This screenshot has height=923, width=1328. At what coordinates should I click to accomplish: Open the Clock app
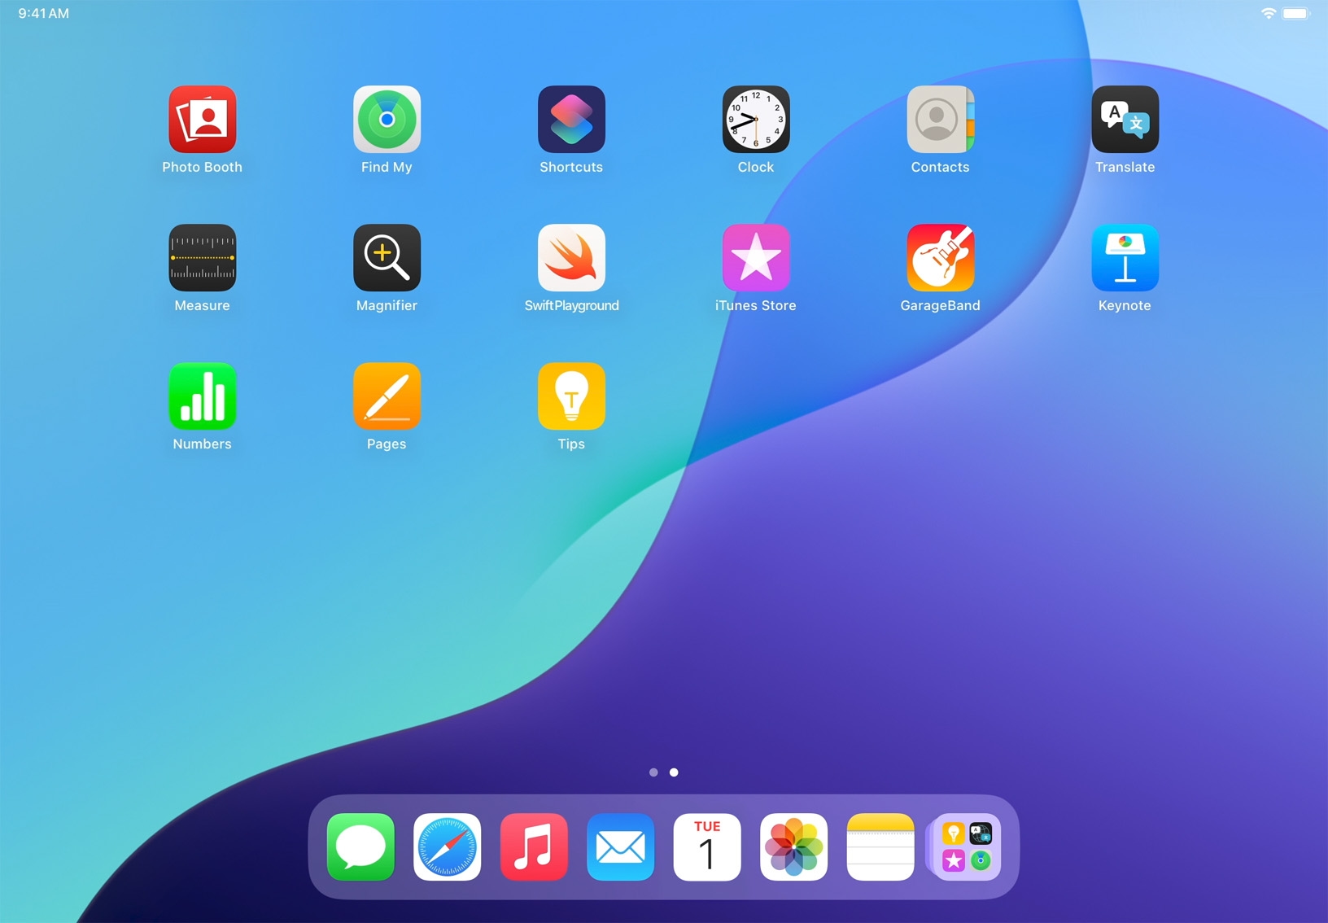pyautogui.click(x=756, y=120)
